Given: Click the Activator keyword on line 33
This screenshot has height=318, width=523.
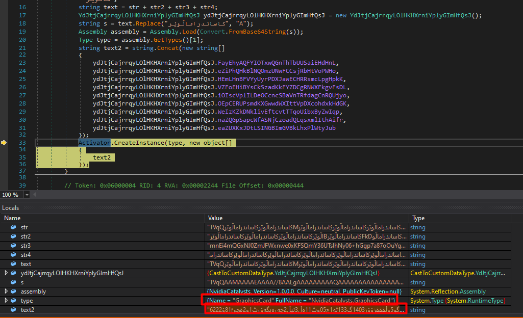Looking at the screenshot, I should coord(94,143).
